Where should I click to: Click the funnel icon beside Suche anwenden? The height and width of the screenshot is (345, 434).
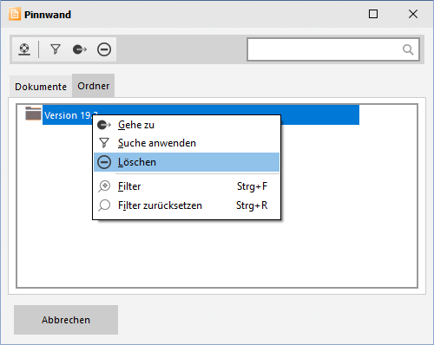(x=104, y=143)
